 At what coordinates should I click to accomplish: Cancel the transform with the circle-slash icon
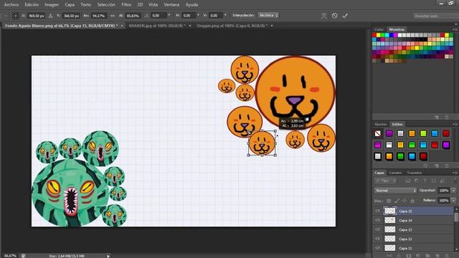click(x=335, y=16)
